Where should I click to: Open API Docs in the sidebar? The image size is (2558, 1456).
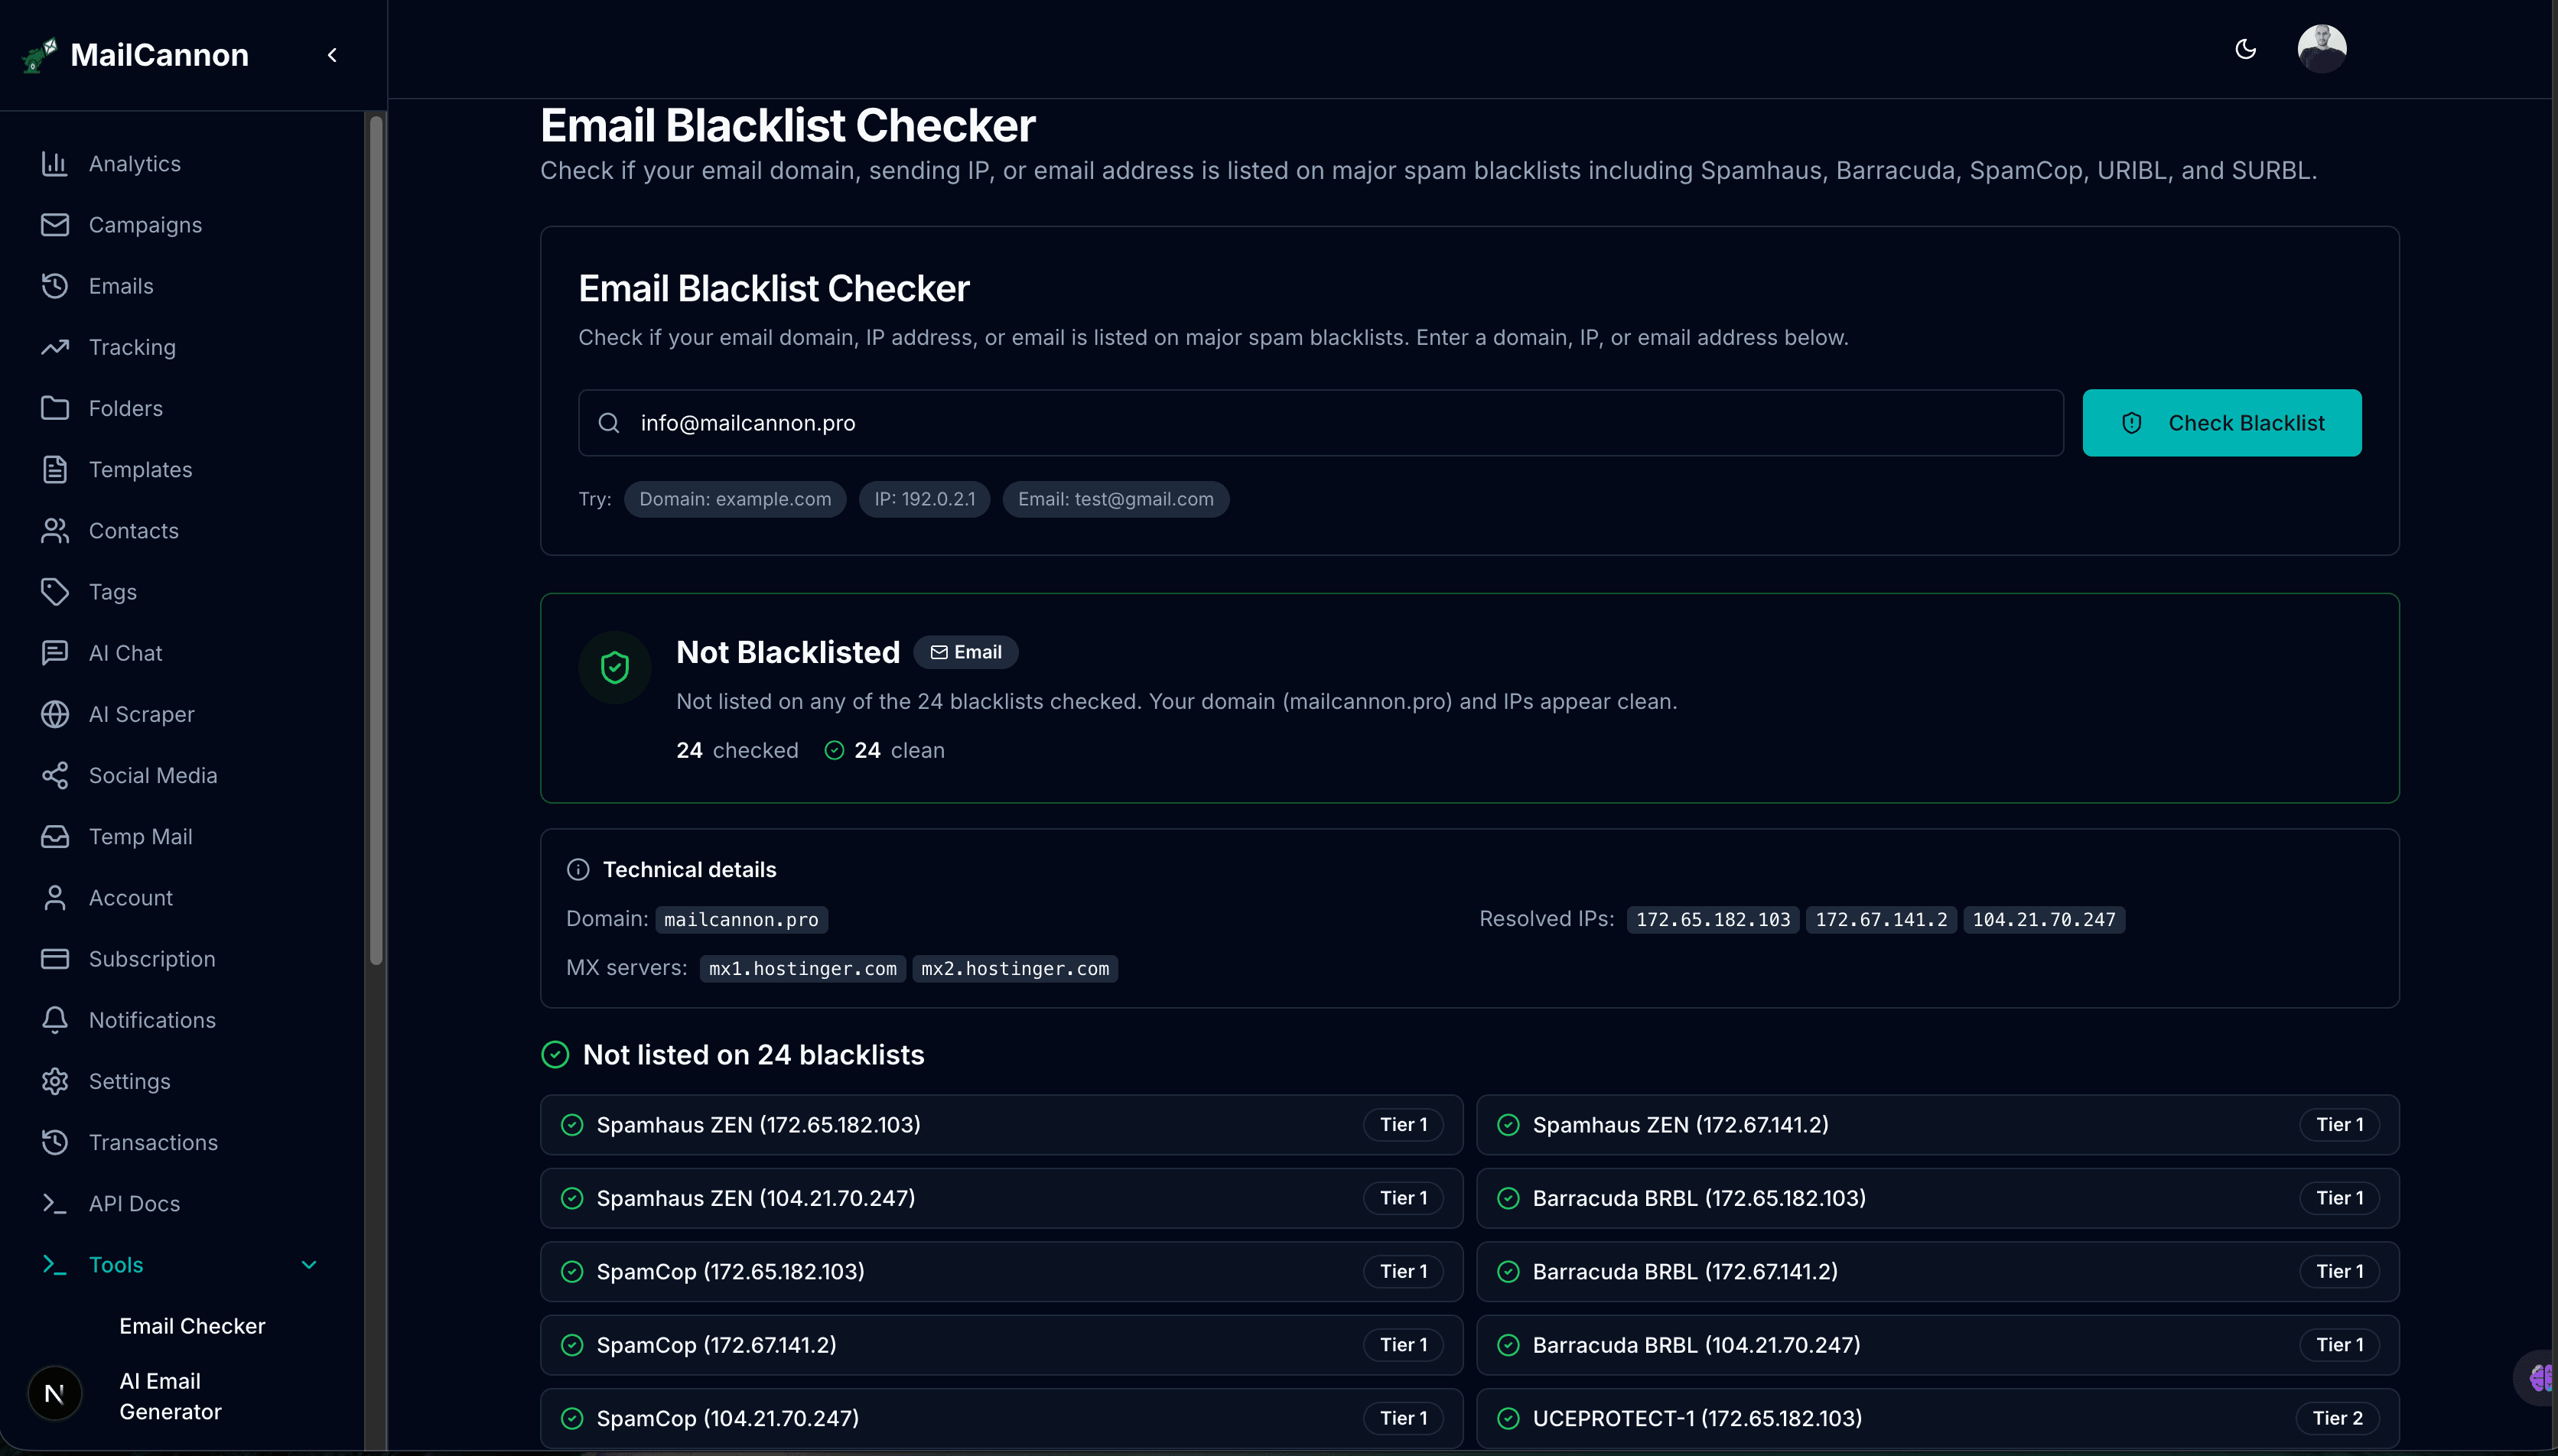[134, 1203]
